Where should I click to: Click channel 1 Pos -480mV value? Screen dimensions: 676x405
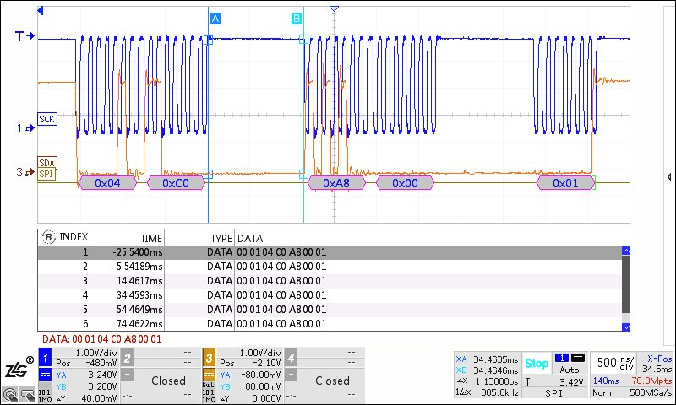(86, 364)
